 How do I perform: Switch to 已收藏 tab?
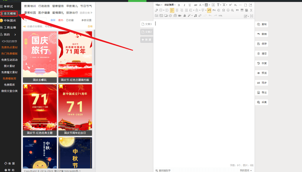tap(70, 20)
